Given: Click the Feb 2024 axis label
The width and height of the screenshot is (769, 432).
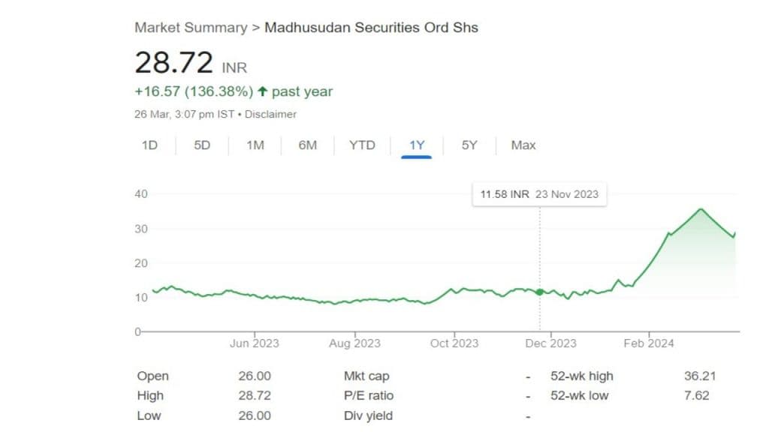Looking at the screenshot, I should [x=649, y=343].
